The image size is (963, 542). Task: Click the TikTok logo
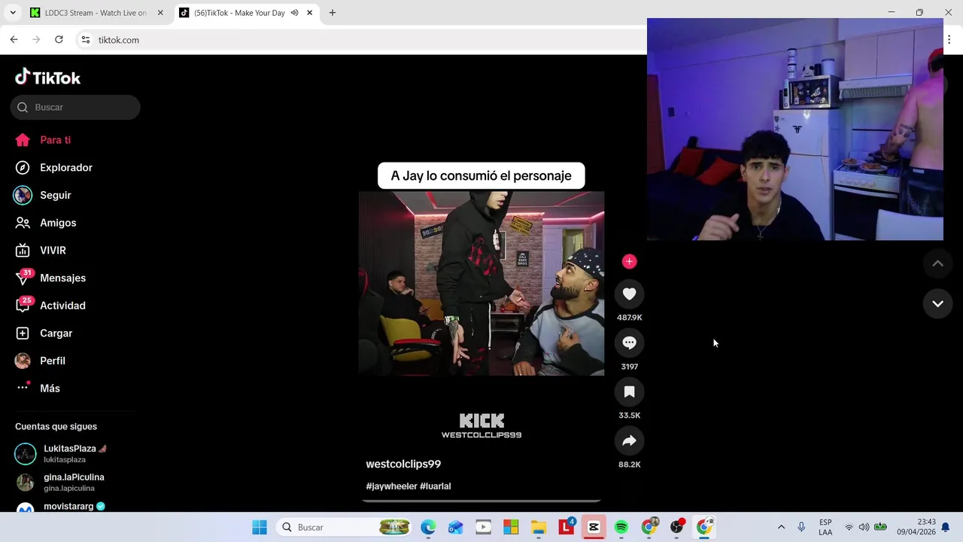[x=47, y=78]
